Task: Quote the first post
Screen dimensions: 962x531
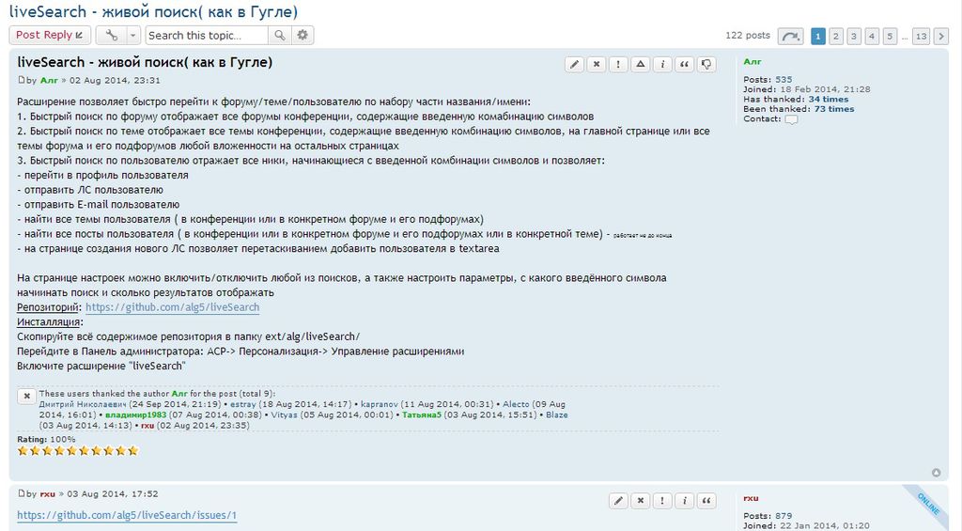Action: (x=685, y=64)
